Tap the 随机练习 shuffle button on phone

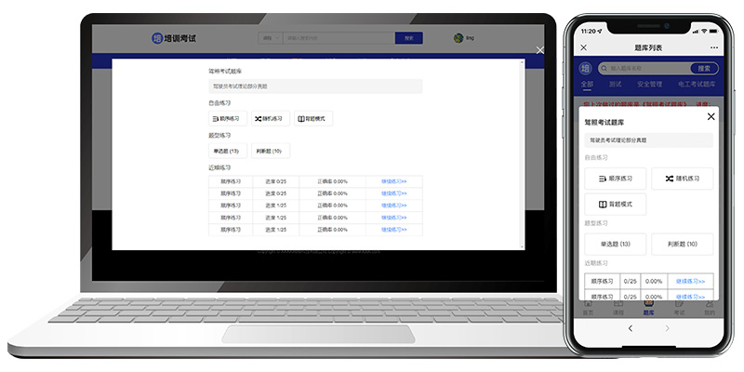[x=683, y=178]
